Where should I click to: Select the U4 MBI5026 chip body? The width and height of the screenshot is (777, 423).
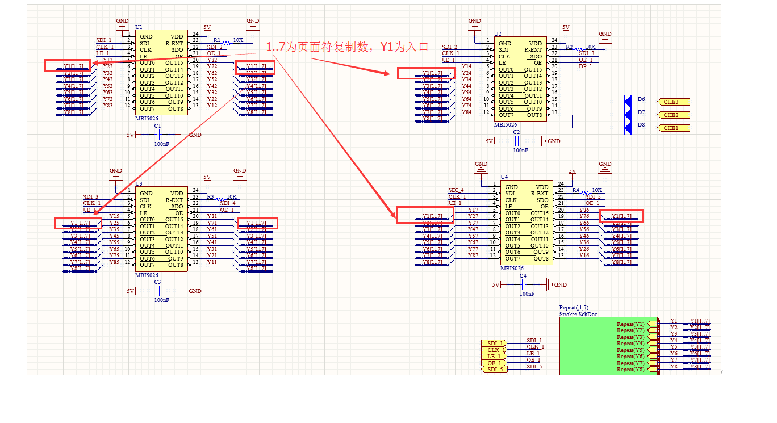(x=527, y=223)
